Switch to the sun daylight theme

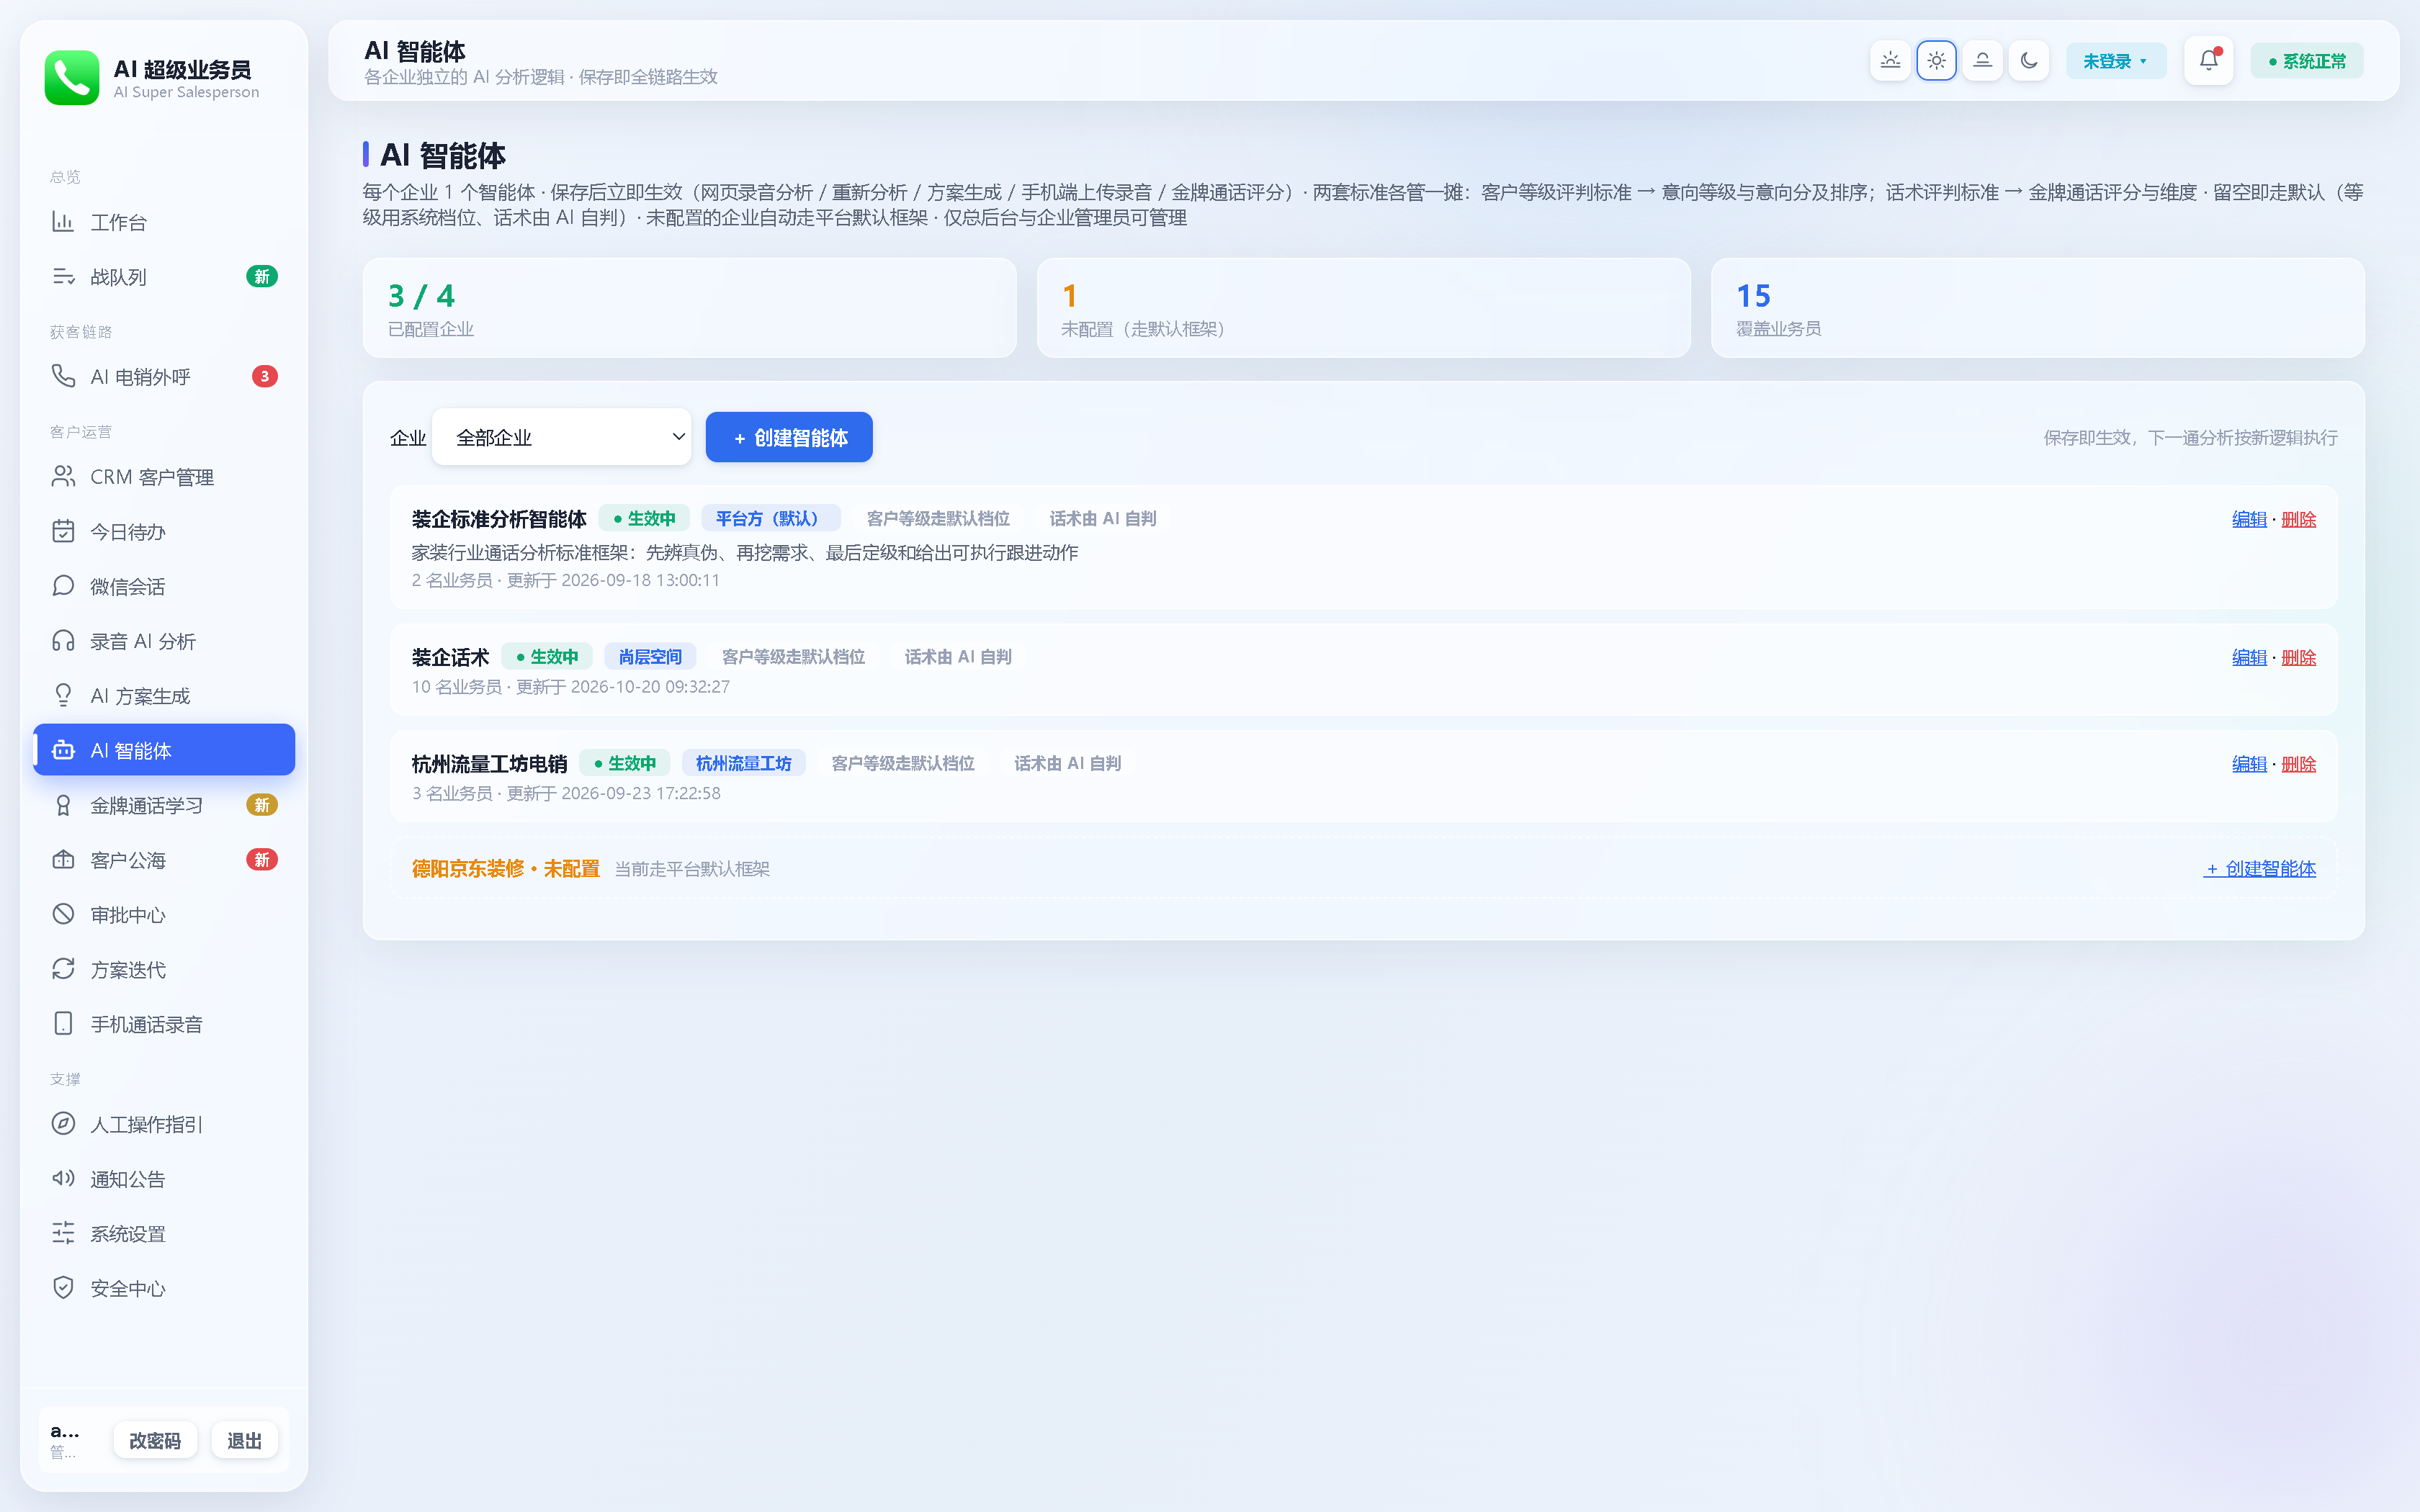[1936, 61]
